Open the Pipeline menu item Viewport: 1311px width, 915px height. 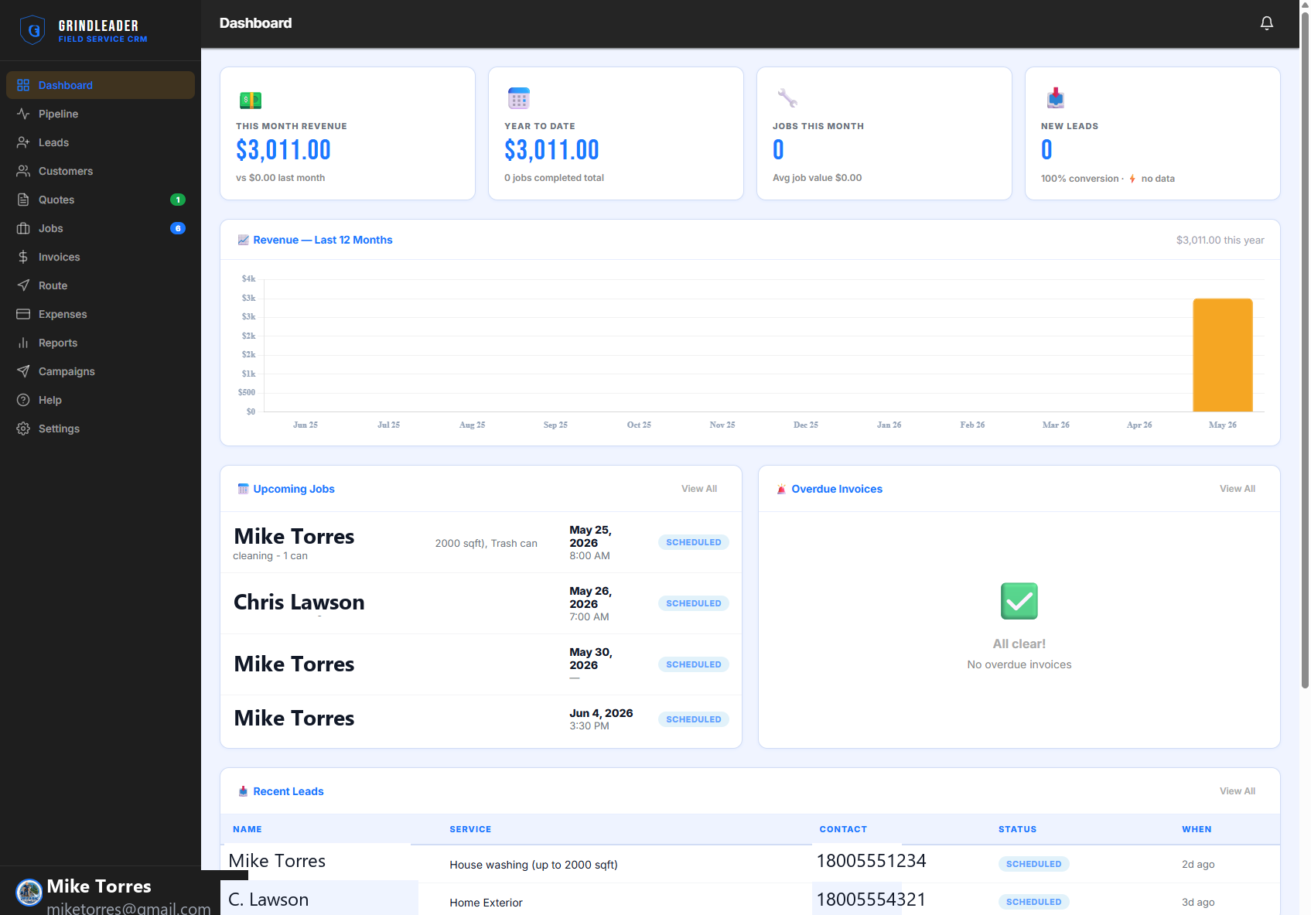coord(101,114)
